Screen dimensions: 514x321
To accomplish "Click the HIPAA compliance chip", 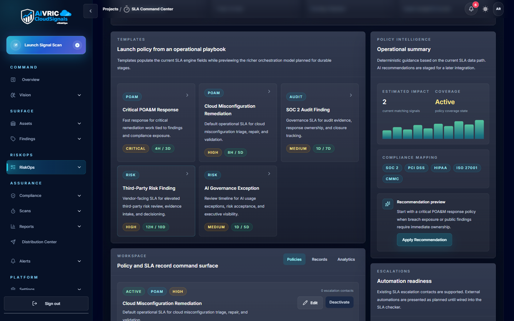I will (440, 168).
